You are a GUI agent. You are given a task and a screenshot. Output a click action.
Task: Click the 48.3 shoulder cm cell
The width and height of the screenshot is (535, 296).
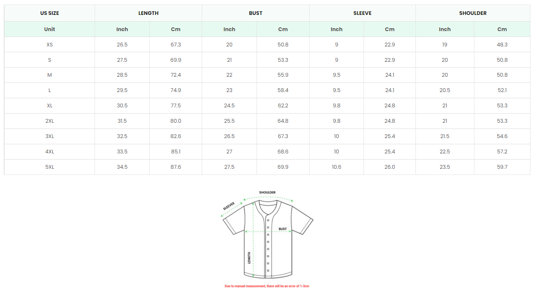pyautogui.click(x=502, y=45)
